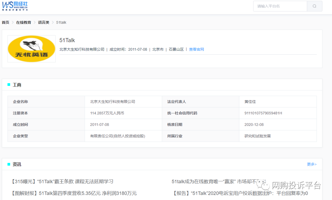Click the 51talk breadcrumb item
Viewport: 332px width, 200px height.
(61, 22)
